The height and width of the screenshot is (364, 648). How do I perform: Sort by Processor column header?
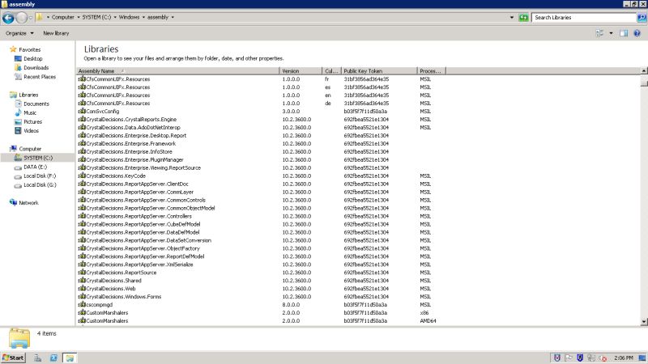pyautogui.click(x=431, y=71)
